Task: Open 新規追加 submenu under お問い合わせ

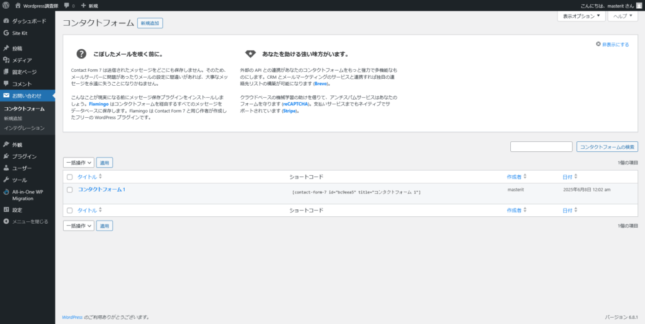Action: coord(13,119)
